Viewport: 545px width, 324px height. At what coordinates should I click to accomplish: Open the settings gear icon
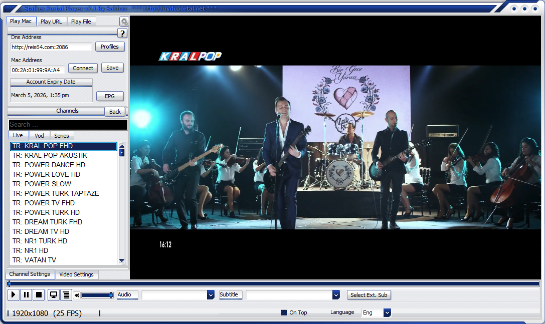tap(124, 22)
